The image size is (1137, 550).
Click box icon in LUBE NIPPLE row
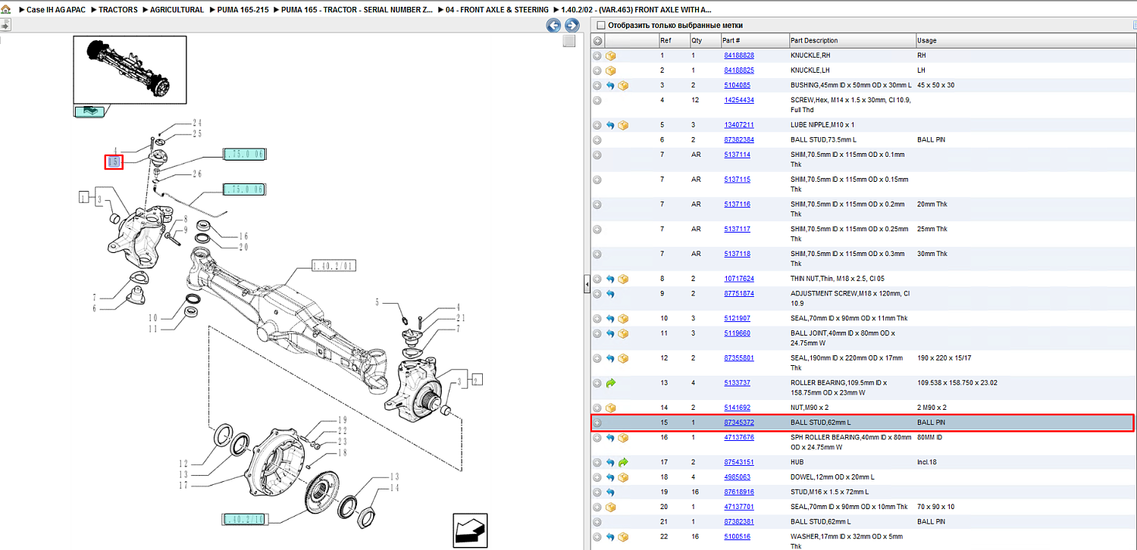623,125
